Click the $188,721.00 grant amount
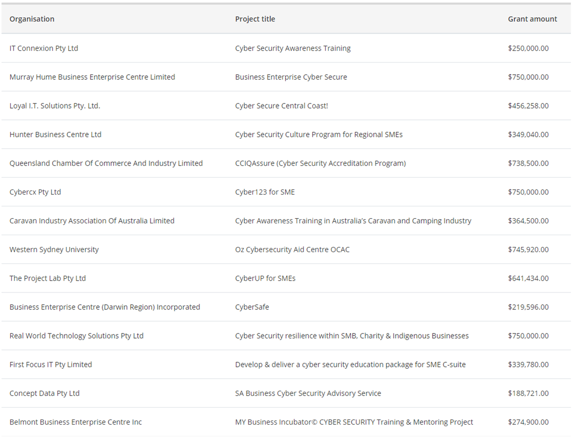The height and width of the screenshot is (439, 575). [x=528, y=393]
